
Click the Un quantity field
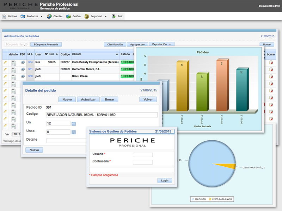58,123
